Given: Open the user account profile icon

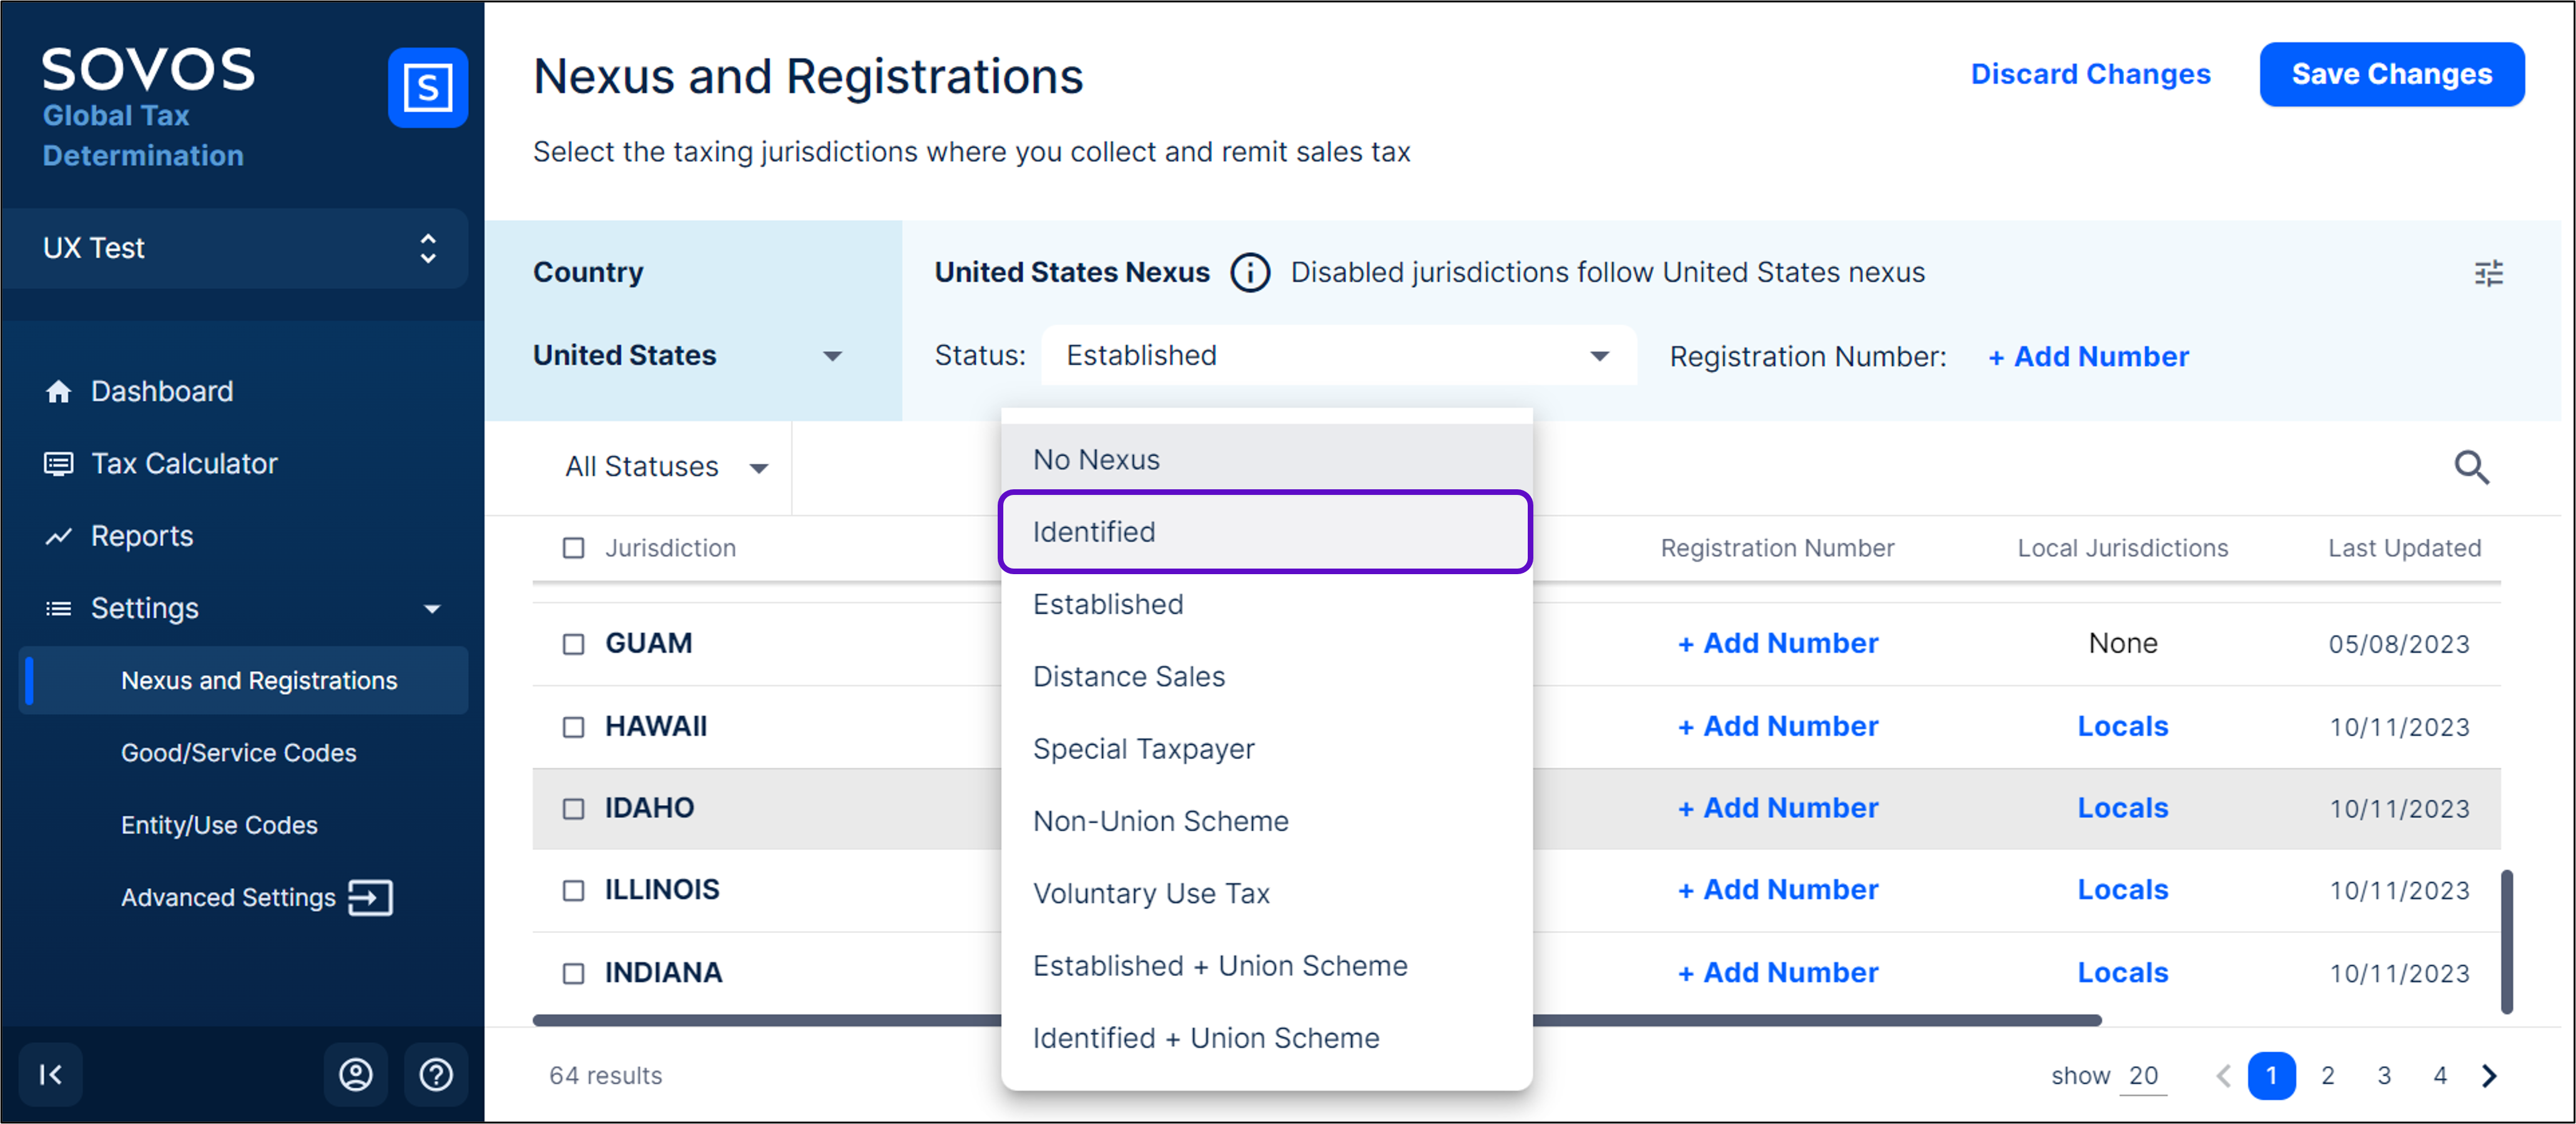Looking at the screenshot, I should [356, 1075].
